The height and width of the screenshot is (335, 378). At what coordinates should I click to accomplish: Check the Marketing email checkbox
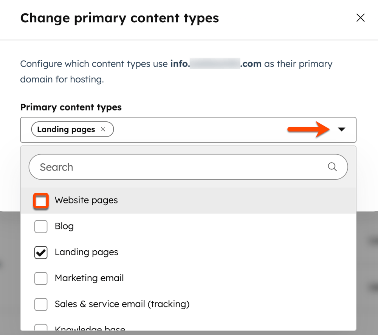41,278
